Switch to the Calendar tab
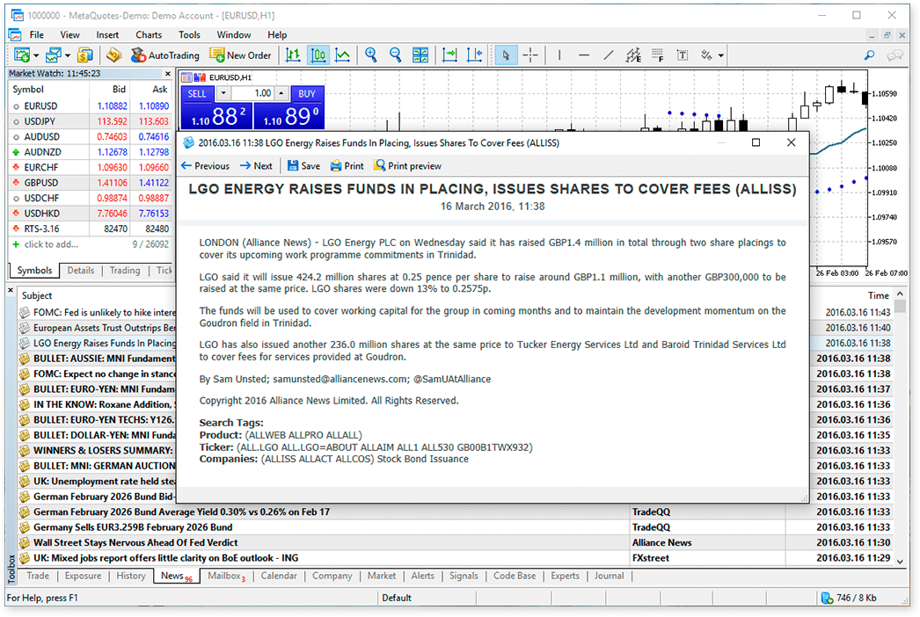 (279, 576)
